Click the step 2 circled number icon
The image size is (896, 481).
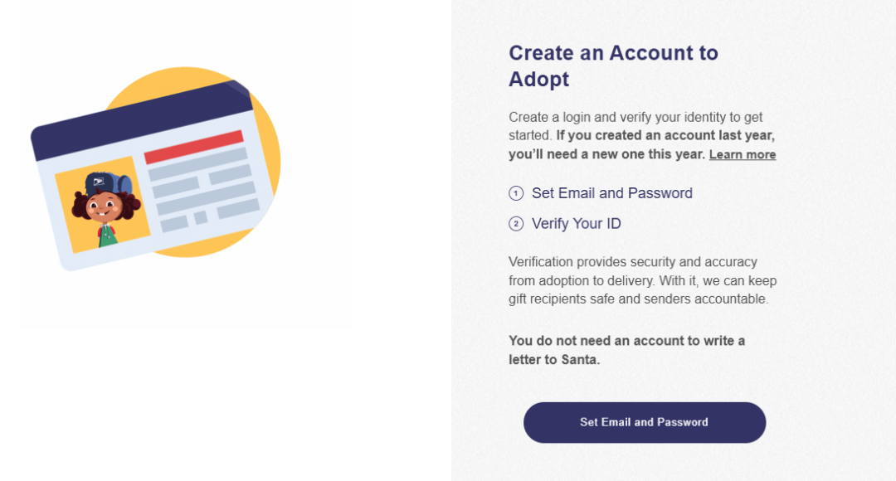click(516, 224)
